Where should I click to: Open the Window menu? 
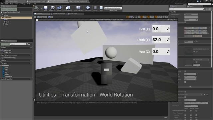pos(29,4)
